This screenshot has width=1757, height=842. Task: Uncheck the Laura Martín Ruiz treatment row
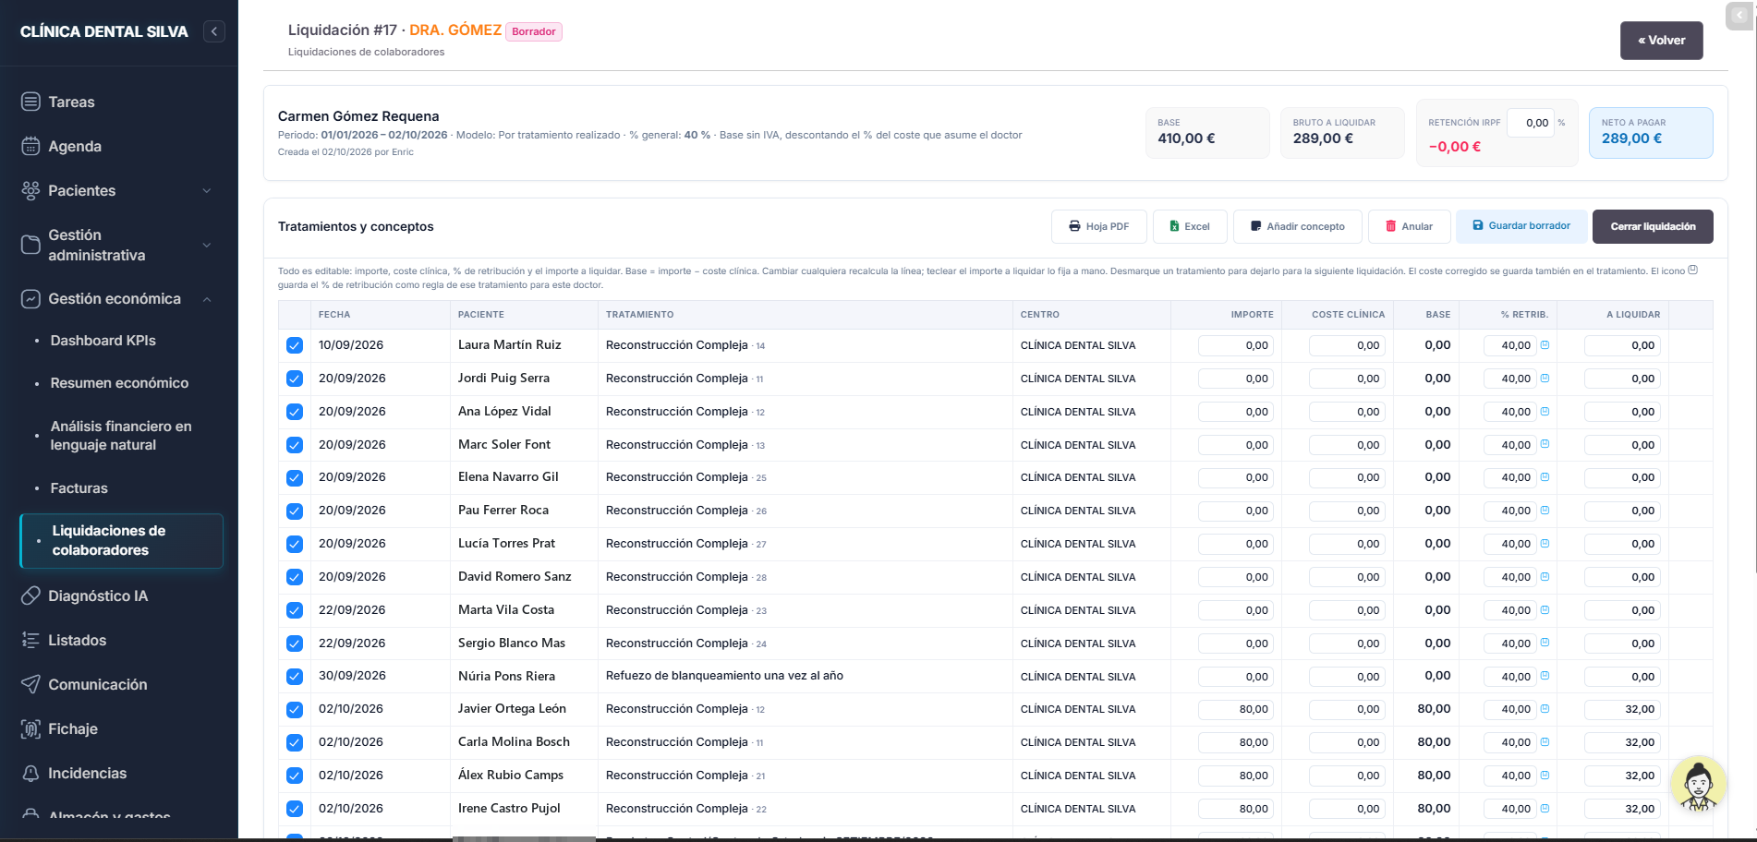295,345
